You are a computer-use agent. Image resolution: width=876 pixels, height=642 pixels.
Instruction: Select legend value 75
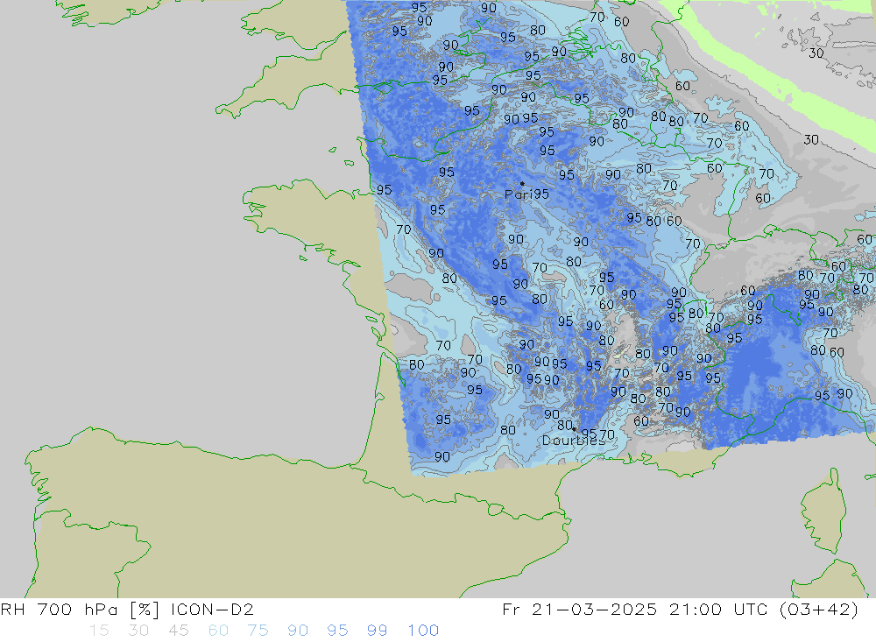[x=258, y=631]
